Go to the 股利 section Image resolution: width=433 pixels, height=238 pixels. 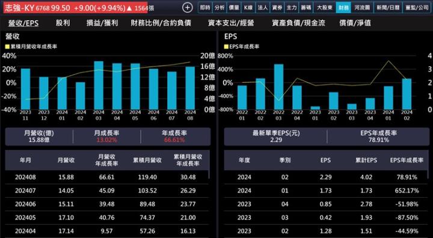[63, 23]
